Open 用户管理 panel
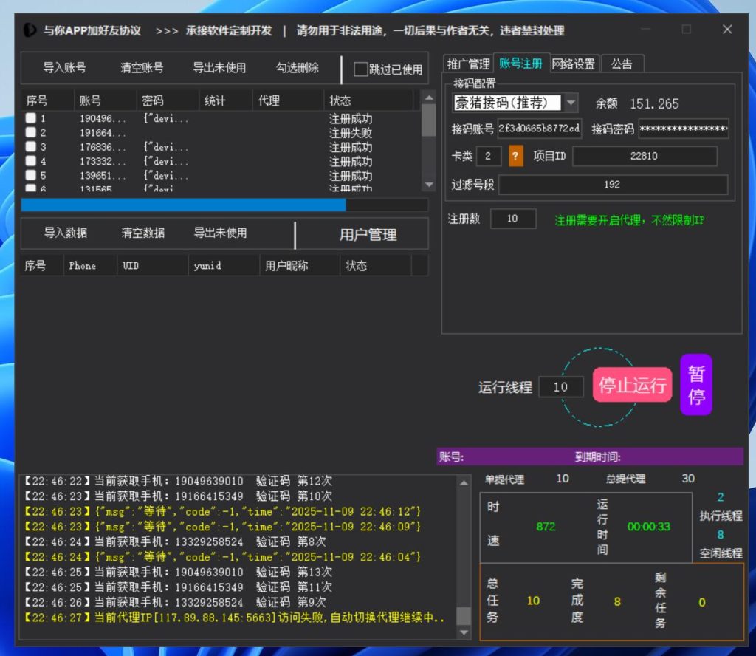 click(368, 235)
